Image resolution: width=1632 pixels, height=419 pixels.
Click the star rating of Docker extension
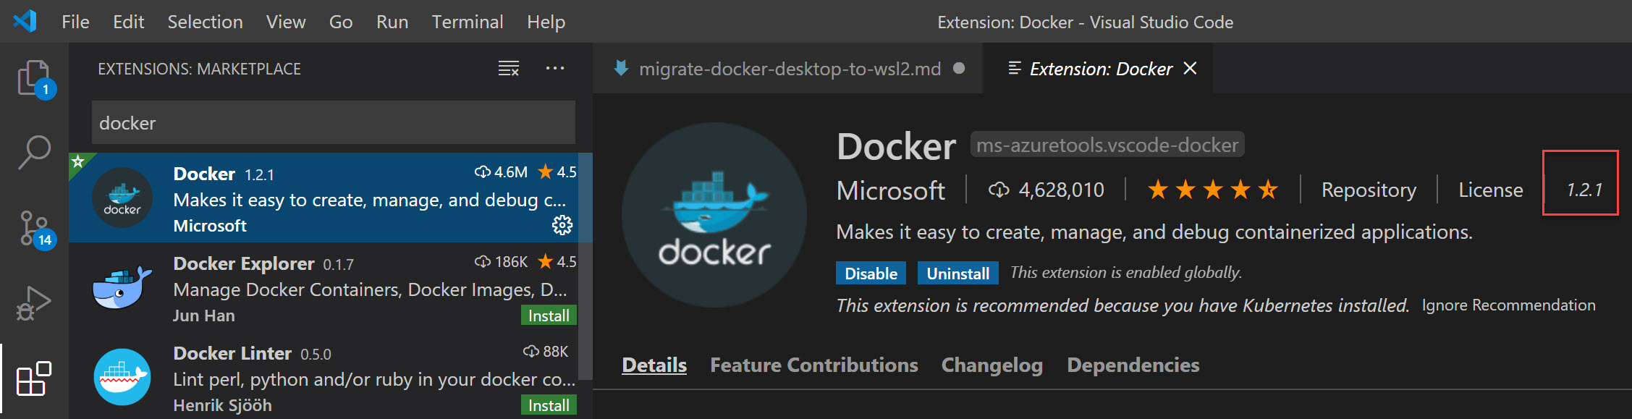(x=1212, y=190)
